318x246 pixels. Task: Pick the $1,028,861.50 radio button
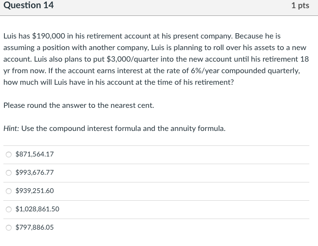coord(9,209)
